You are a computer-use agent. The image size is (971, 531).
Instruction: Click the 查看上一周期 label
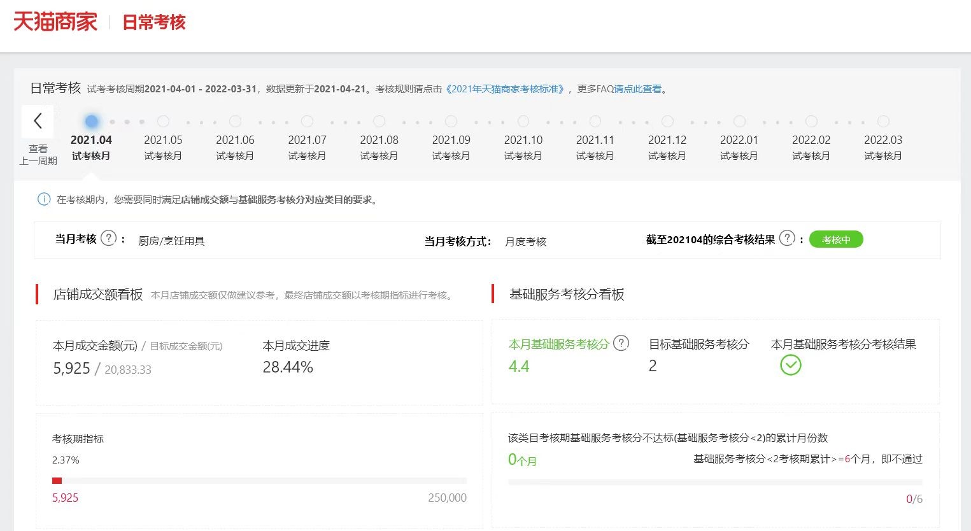tap(38, 155)
